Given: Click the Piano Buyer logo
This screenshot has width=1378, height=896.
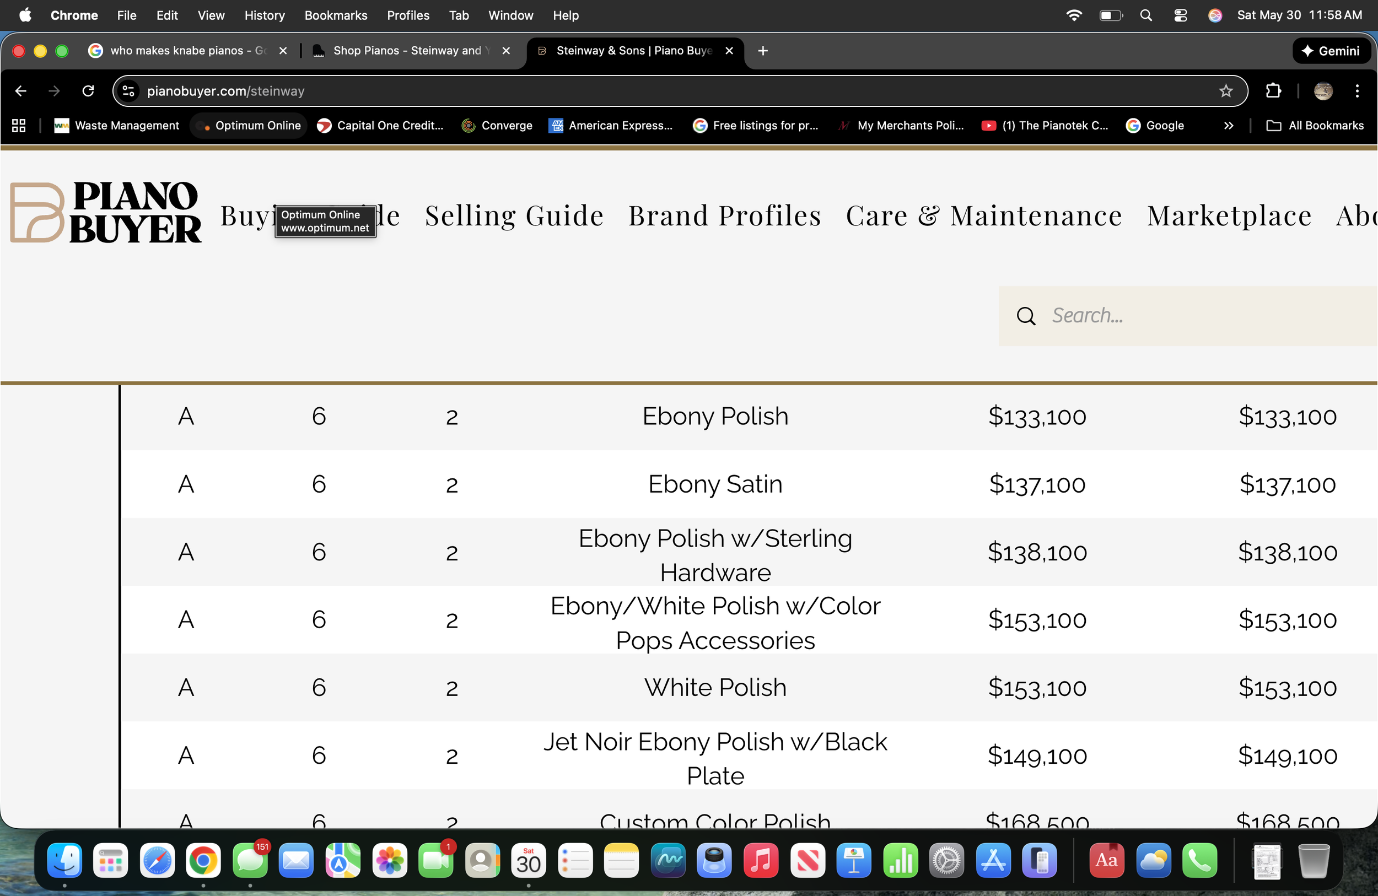Looking at the screenshot, I should point(106,212).
